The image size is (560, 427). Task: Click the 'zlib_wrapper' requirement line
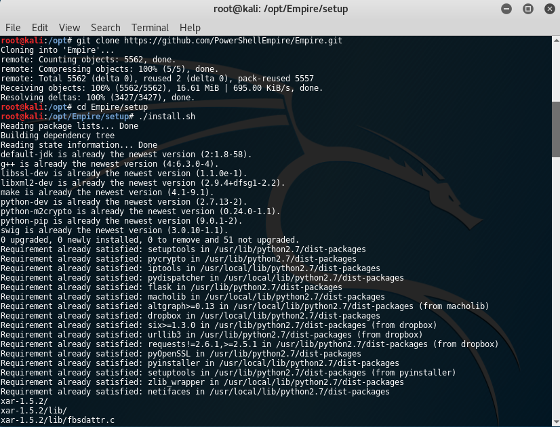[202, 382]
